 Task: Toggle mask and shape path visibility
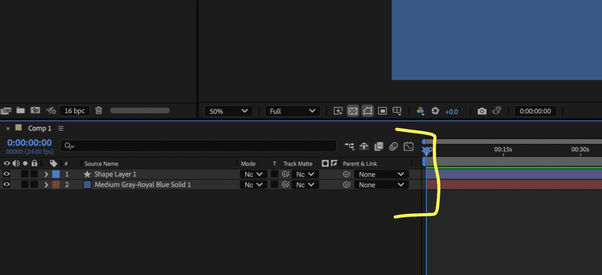point(367,110)
